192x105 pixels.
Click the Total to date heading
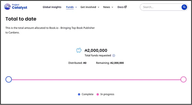(x=21, y=19)
